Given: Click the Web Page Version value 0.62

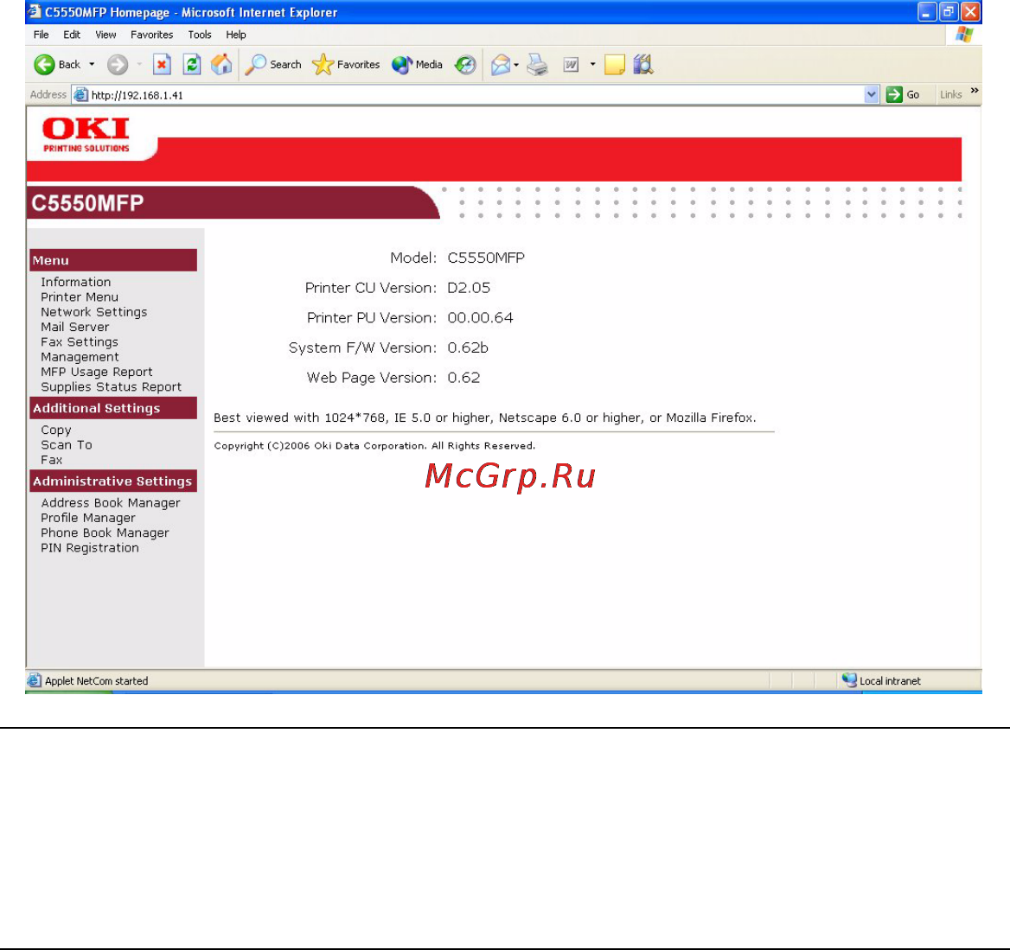Looking at the screenshot, I should click(463, 378).
